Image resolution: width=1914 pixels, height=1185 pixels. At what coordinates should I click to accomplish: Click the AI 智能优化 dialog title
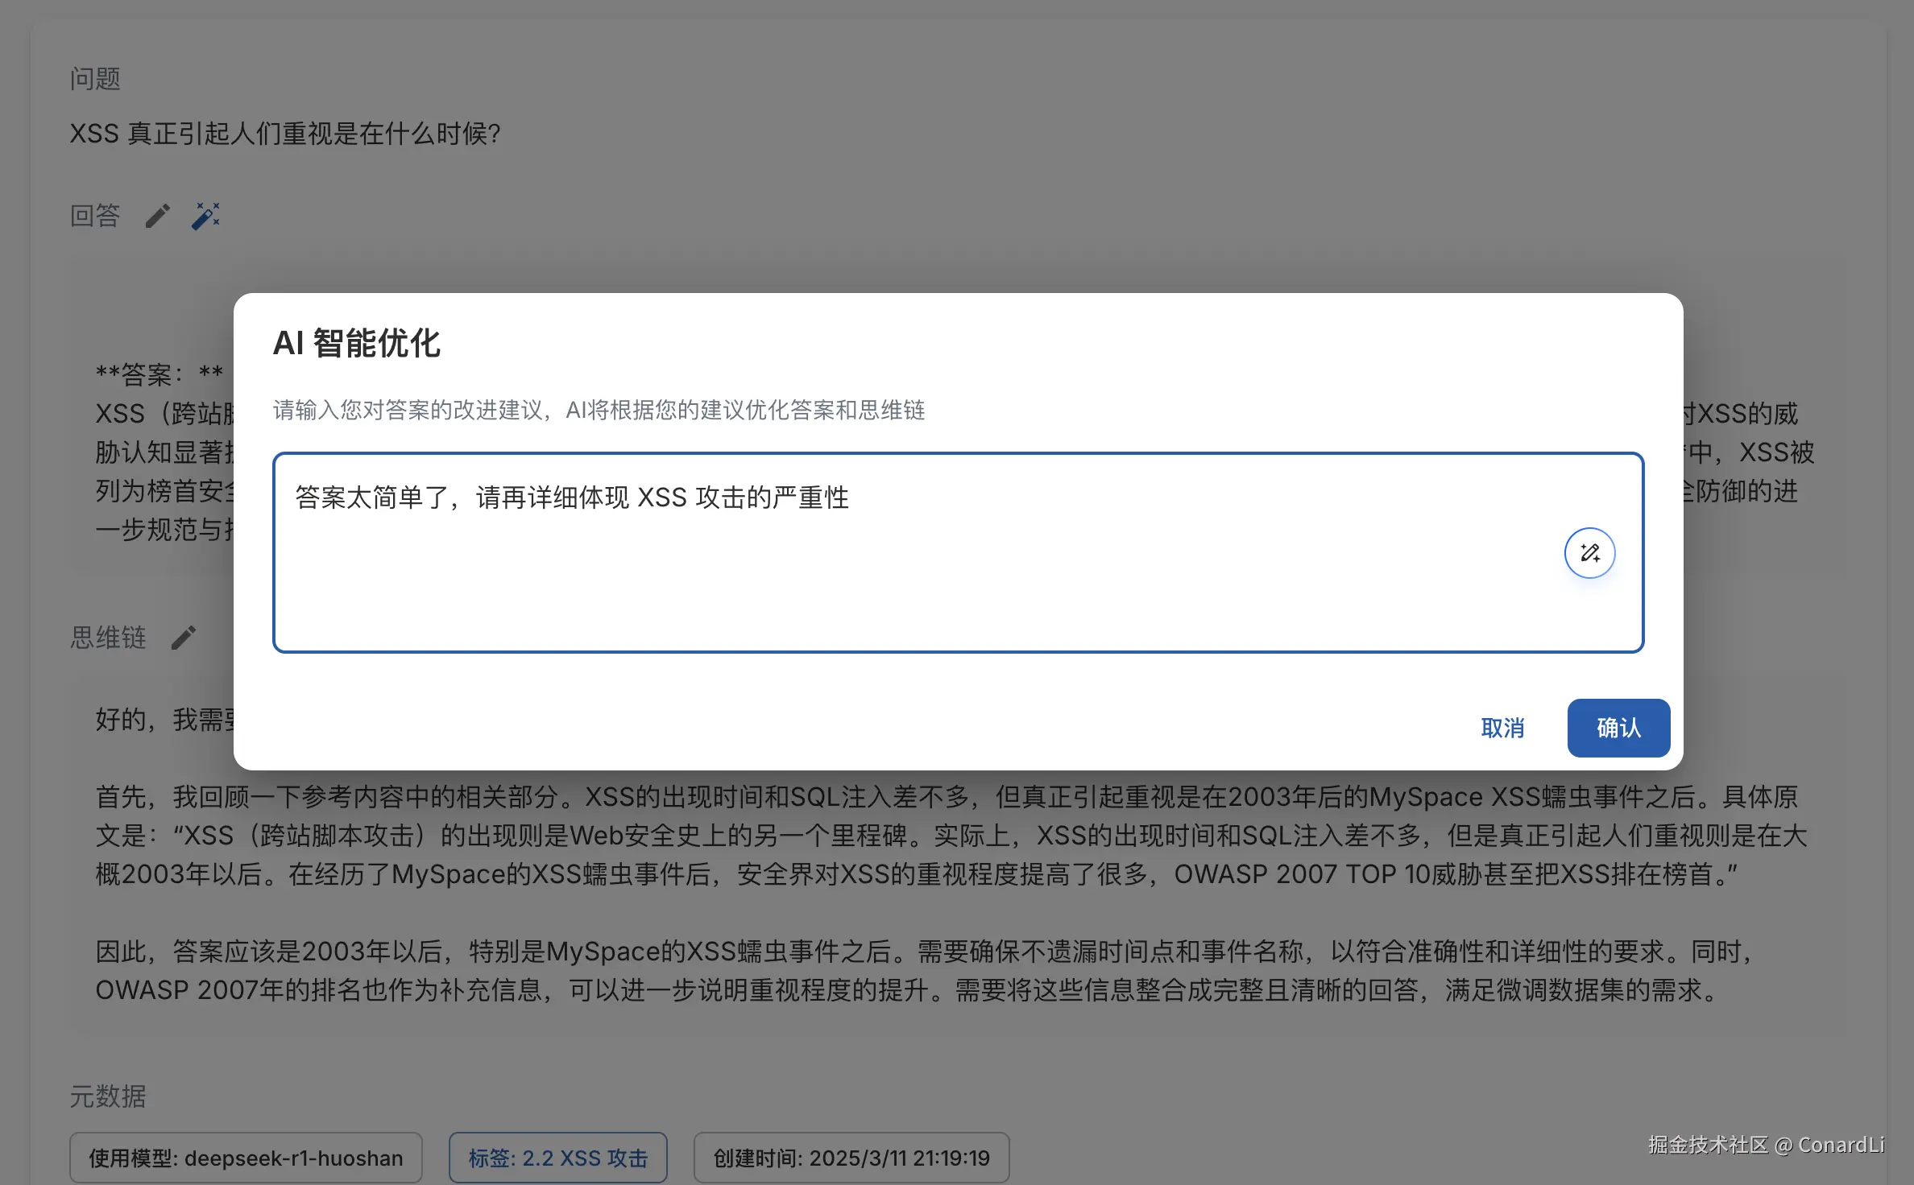click(357, 343)
